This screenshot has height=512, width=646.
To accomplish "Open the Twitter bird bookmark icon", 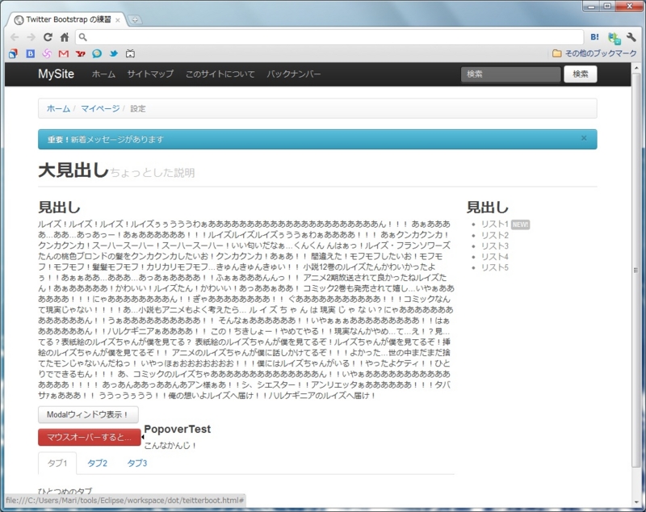I will [113, 53].
